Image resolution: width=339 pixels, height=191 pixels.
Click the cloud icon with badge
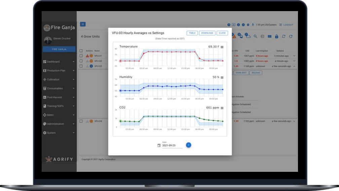[248, 36]
